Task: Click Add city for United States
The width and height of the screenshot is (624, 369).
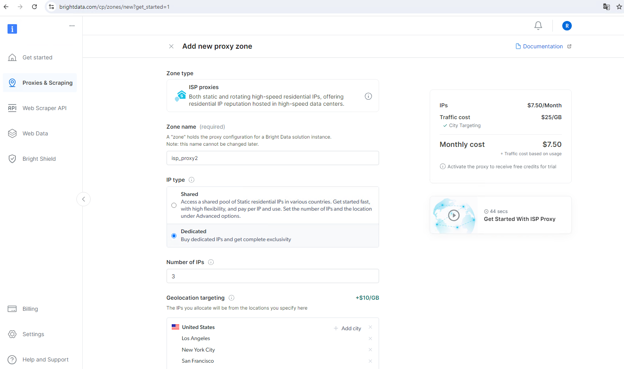Action: point(347,328)
